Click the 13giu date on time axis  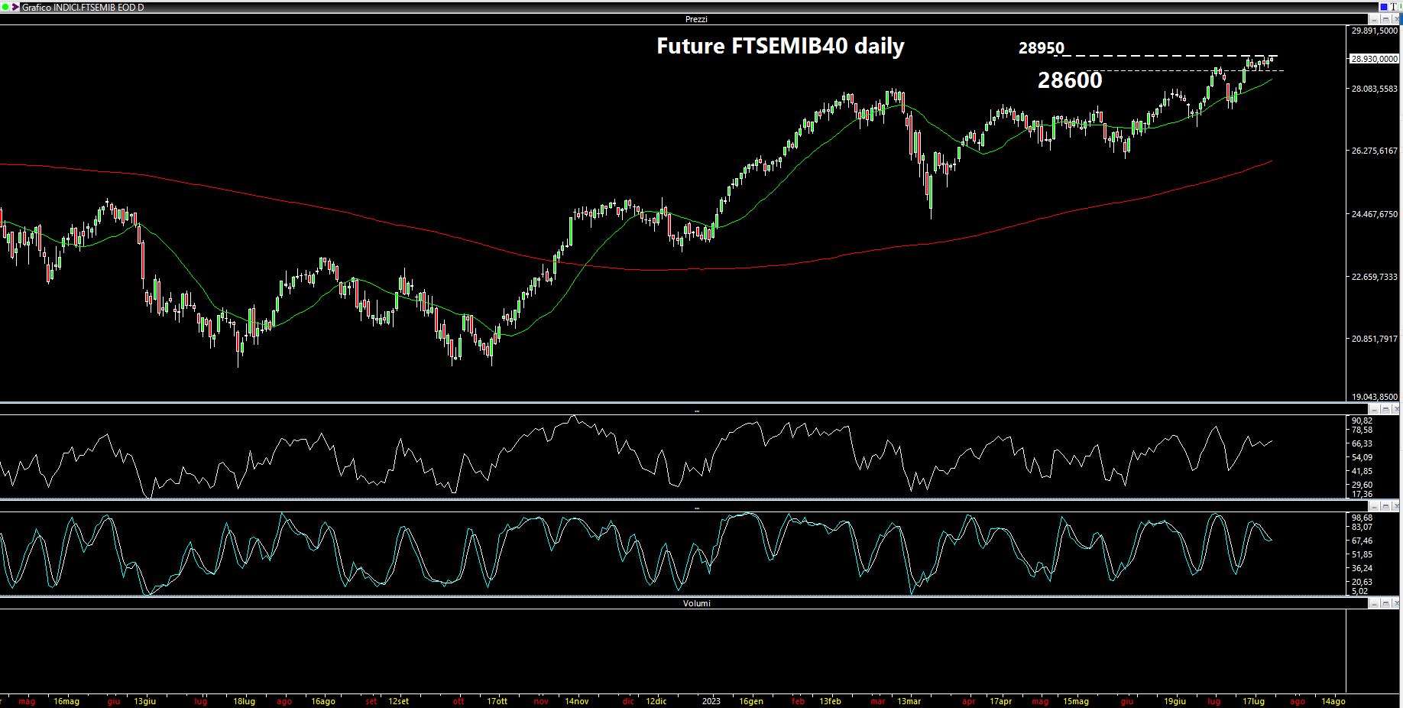[x=144, y=701]
